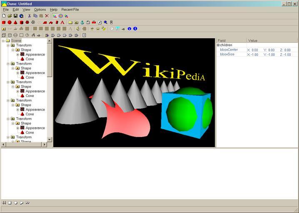
Task: Click the scene tree scroll down arrow
Action: click(x=50, y=139)
